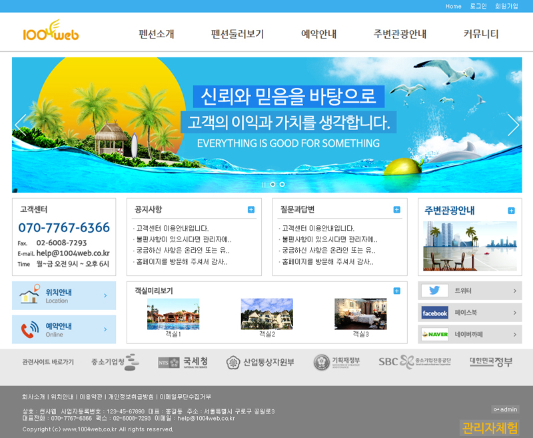533x438 pixels.
Task: Click the 위치안내 Location button
Action: pyautogui.click(x=64, y=295)
